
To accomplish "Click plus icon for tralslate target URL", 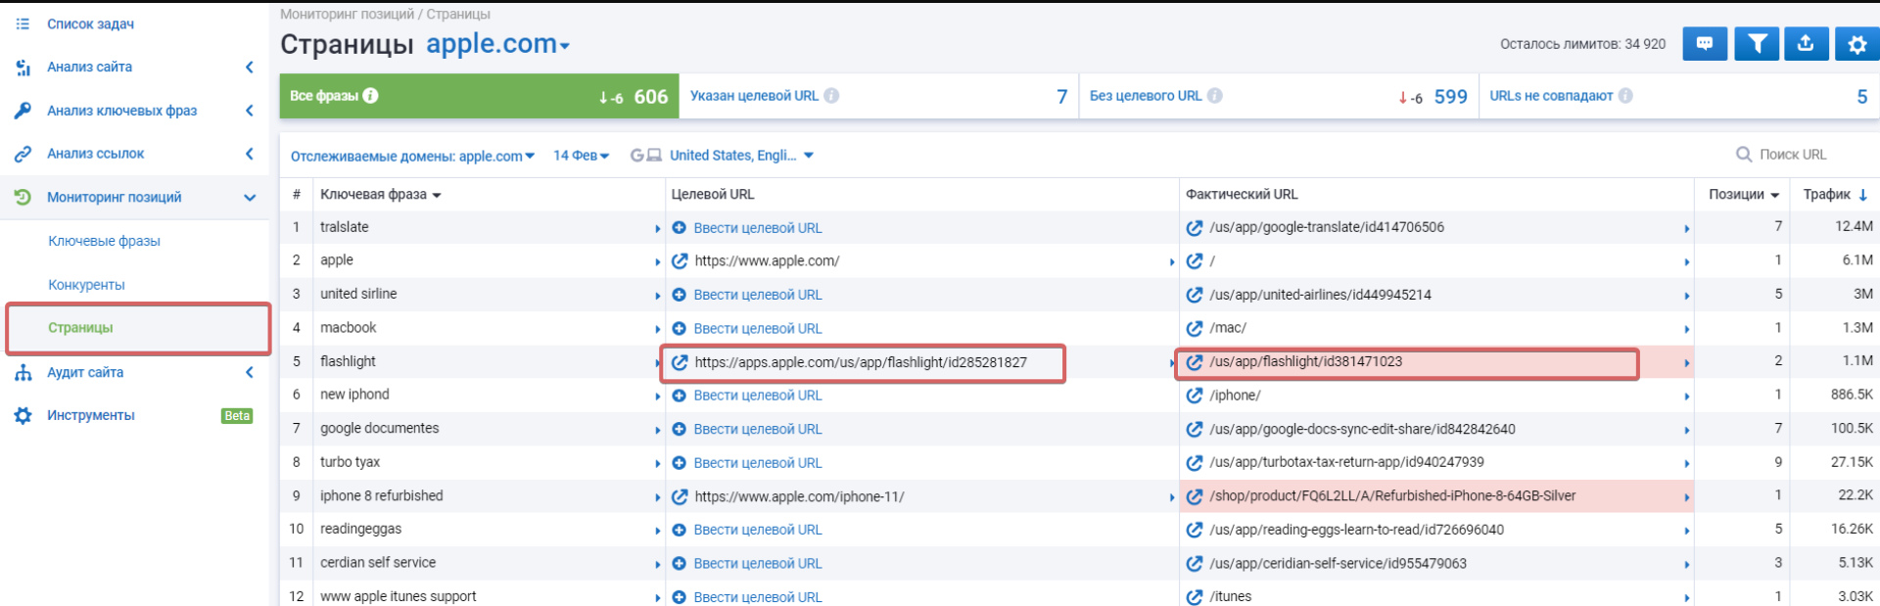I will coord(680,227).
